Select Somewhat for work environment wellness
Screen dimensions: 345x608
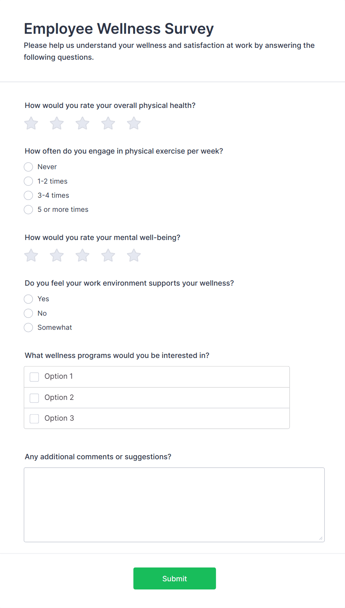click(x=29, y=328)
